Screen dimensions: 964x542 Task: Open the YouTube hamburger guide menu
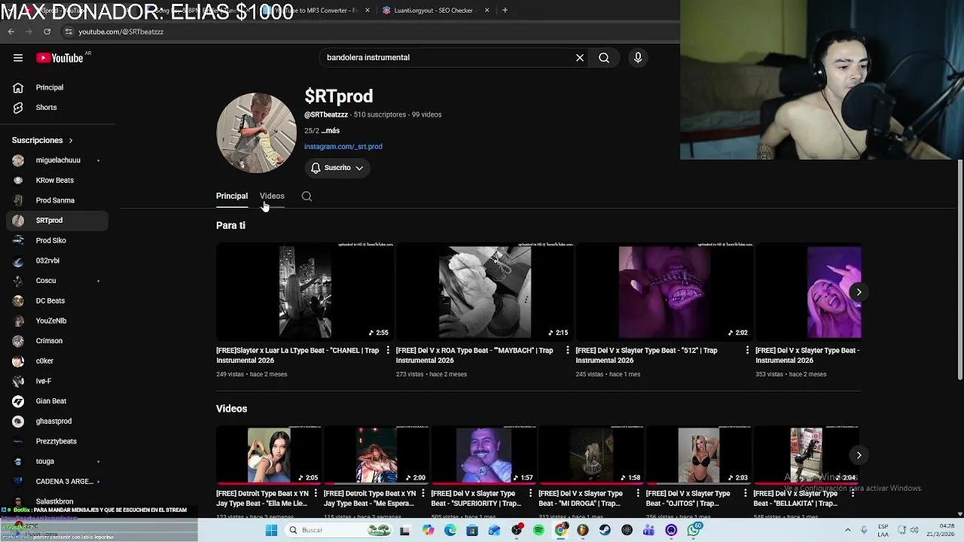click(x=18, y=58)
